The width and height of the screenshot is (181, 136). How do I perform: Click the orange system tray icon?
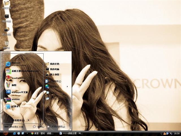click(165, 133)
